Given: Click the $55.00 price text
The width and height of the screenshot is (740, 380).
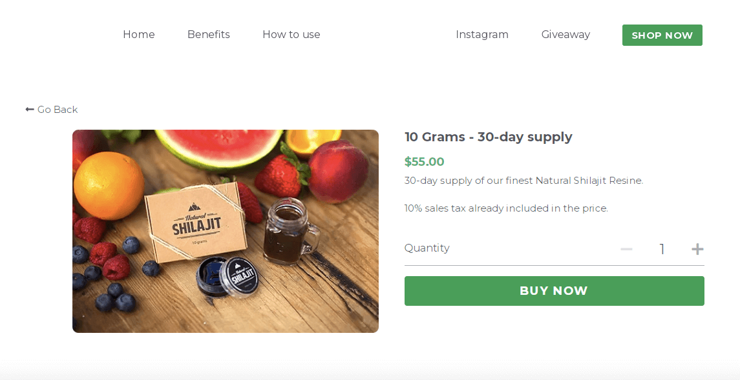Looking at the screenshot, I should pyautogui.click(x=424, y=161).
